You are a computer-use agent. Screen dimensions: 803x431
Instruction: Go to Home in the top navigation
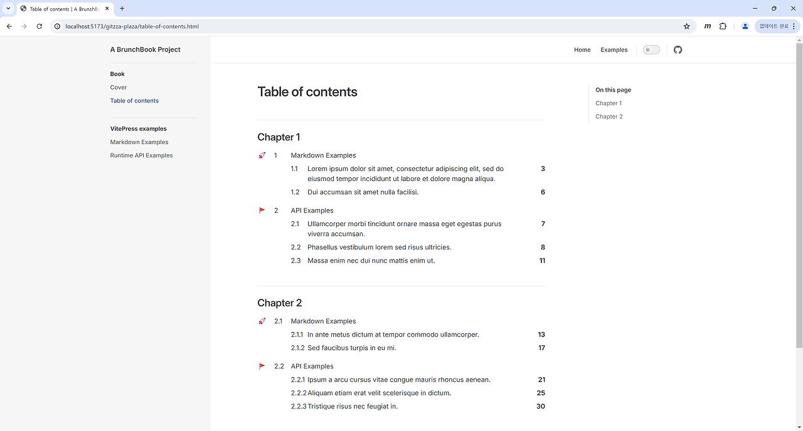click(582, 49)
